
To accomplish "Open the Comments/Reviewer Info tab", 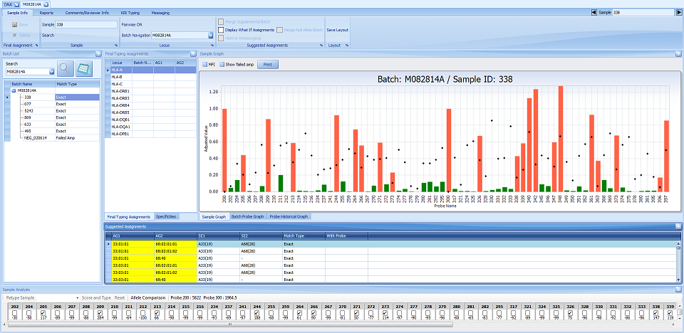I will (87, 13).
